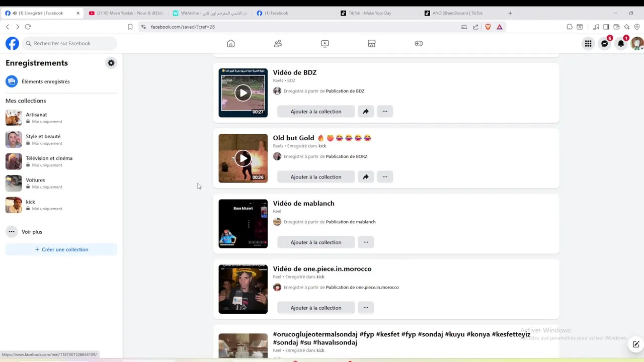Open the Vidéo de BDZ title
This screenshot has height=362, width=644.
(x=295, y=72)
